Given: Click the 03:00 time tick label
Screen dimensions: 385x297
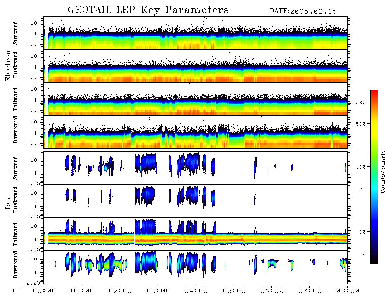Looking at the screenshot, I should click(158, 291).
